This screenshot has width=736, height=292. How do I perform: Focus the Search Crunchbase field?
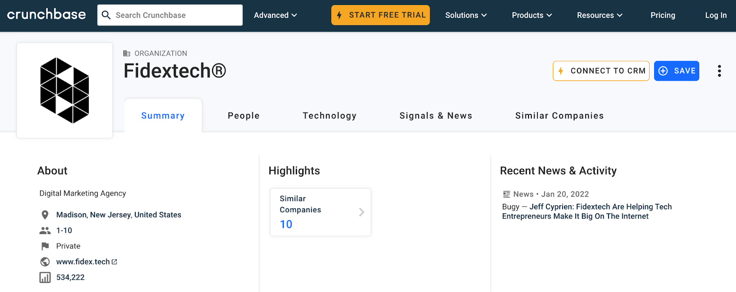[170, 15]
